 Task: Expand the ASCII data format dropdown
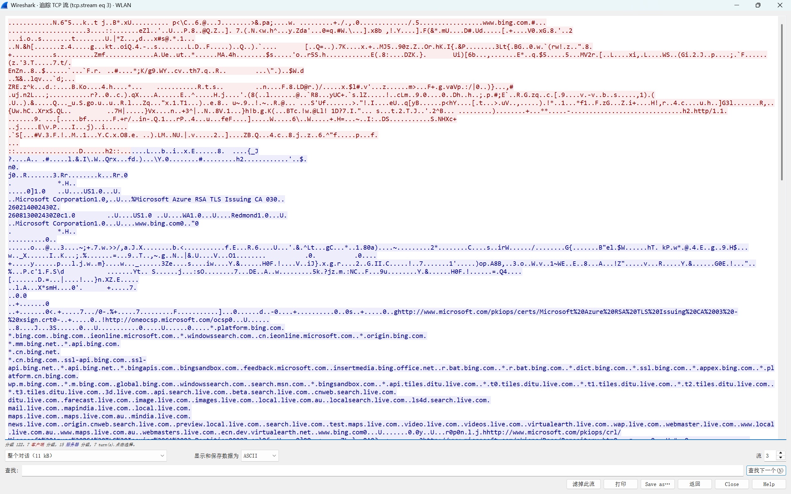260,455
